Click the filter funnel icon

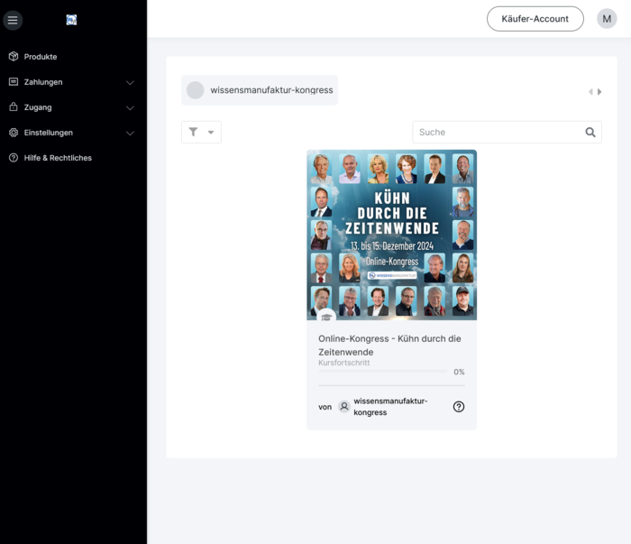[x=194, y=132]
